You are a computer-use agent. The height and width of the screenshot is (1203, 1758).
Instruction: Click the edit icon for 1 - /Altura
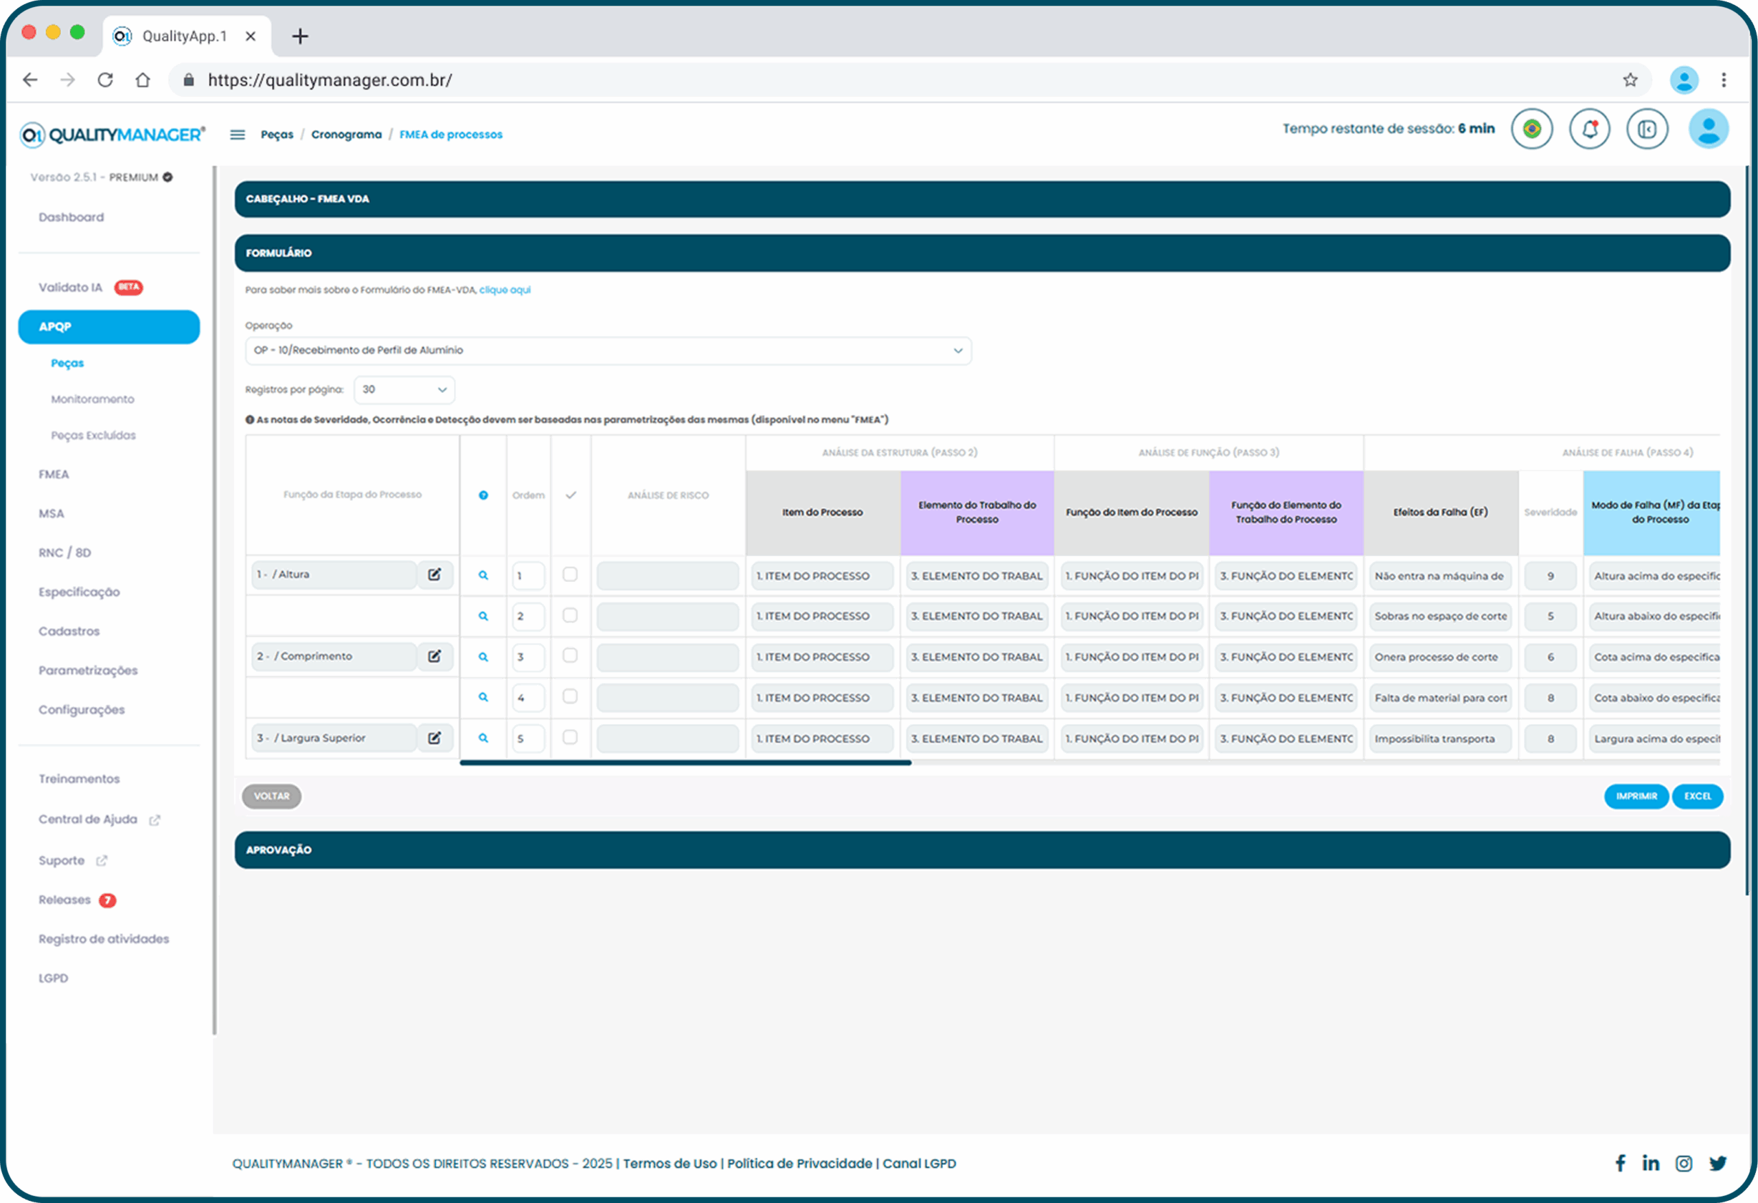click(x=434, y=575)
